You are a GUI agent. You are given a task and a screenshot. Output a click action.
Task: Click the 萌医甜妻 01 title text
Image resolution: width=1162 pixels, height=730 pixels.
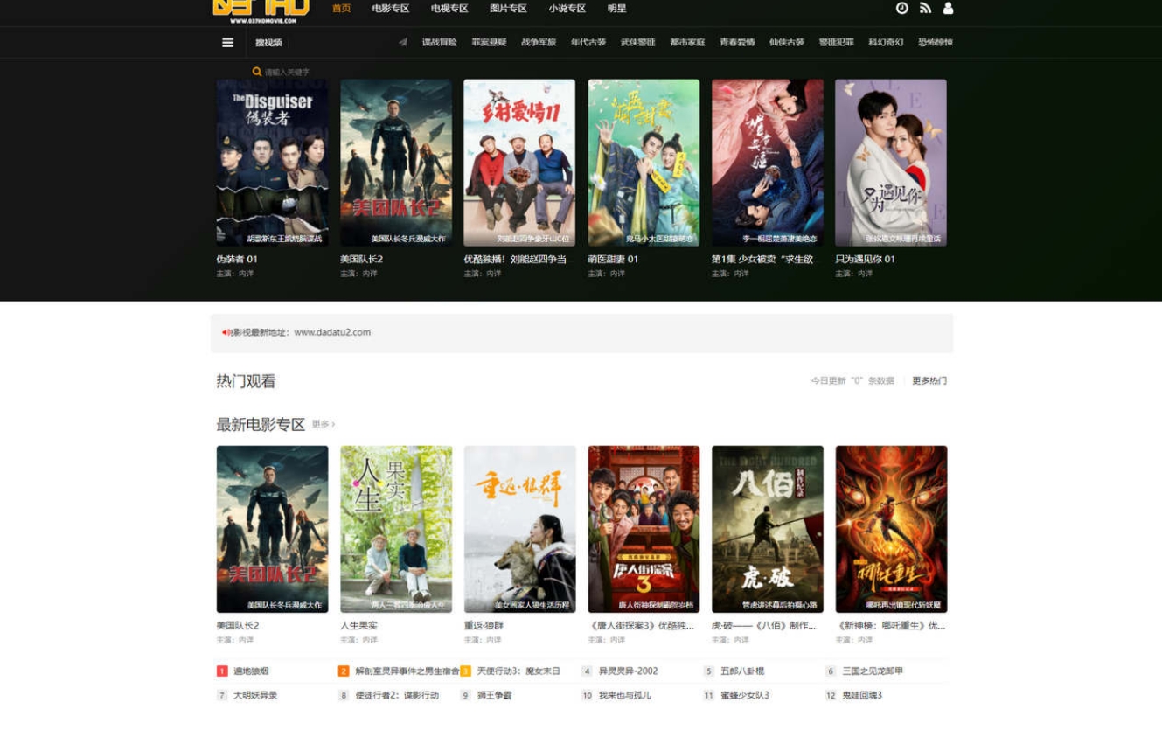[x=613, y=260]
